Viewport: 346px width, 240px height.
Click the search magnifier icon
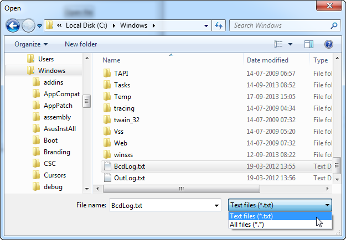pyautogui.click(x=334, y=25)
